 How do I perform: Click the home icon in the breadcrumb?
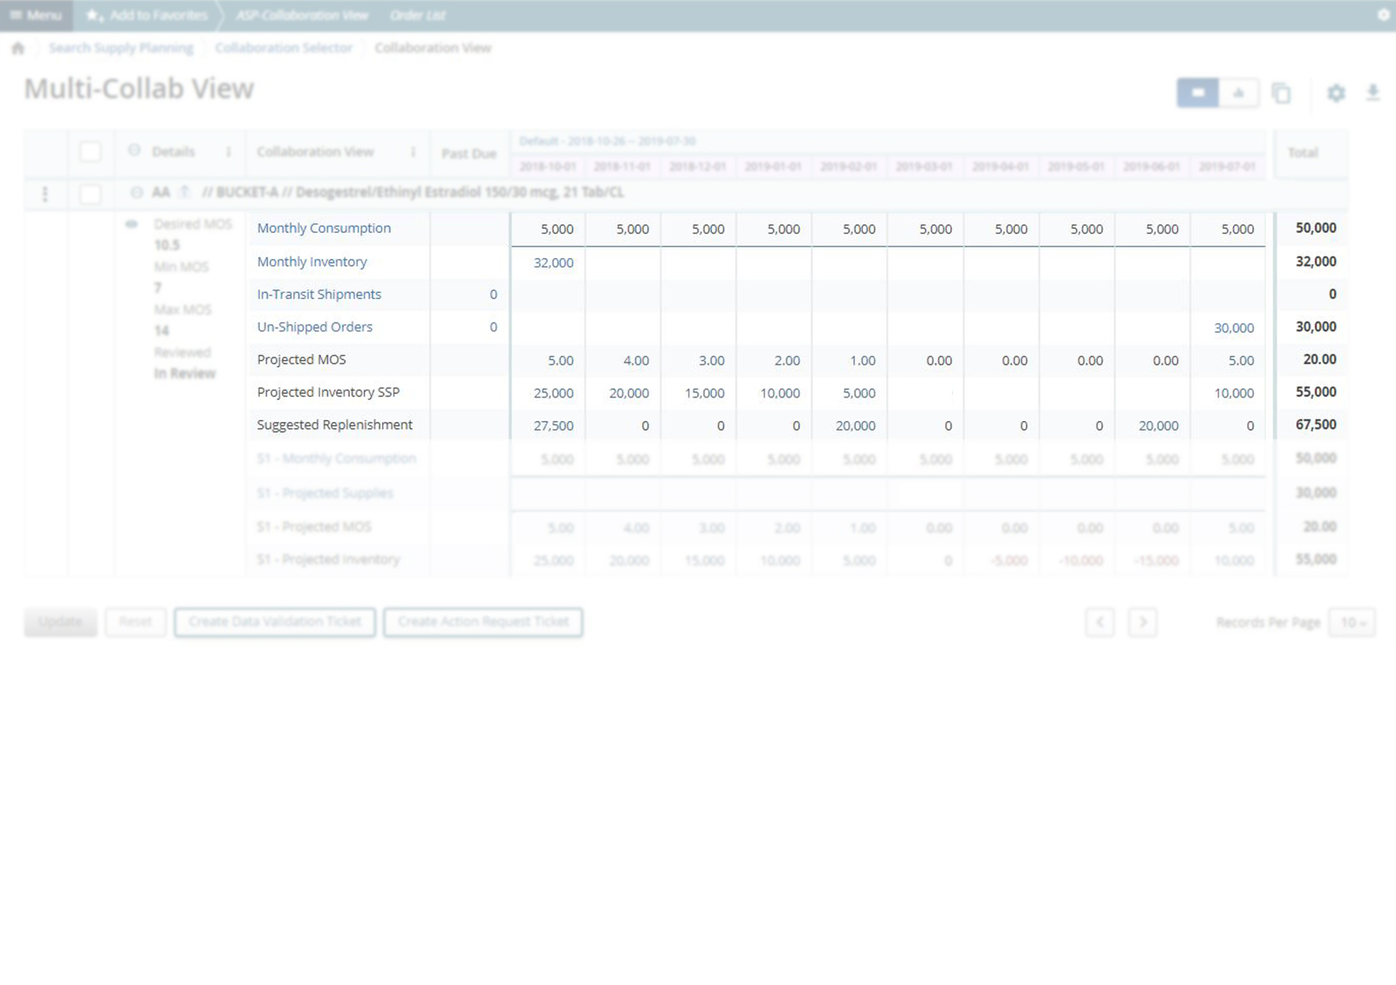point(17,48)
